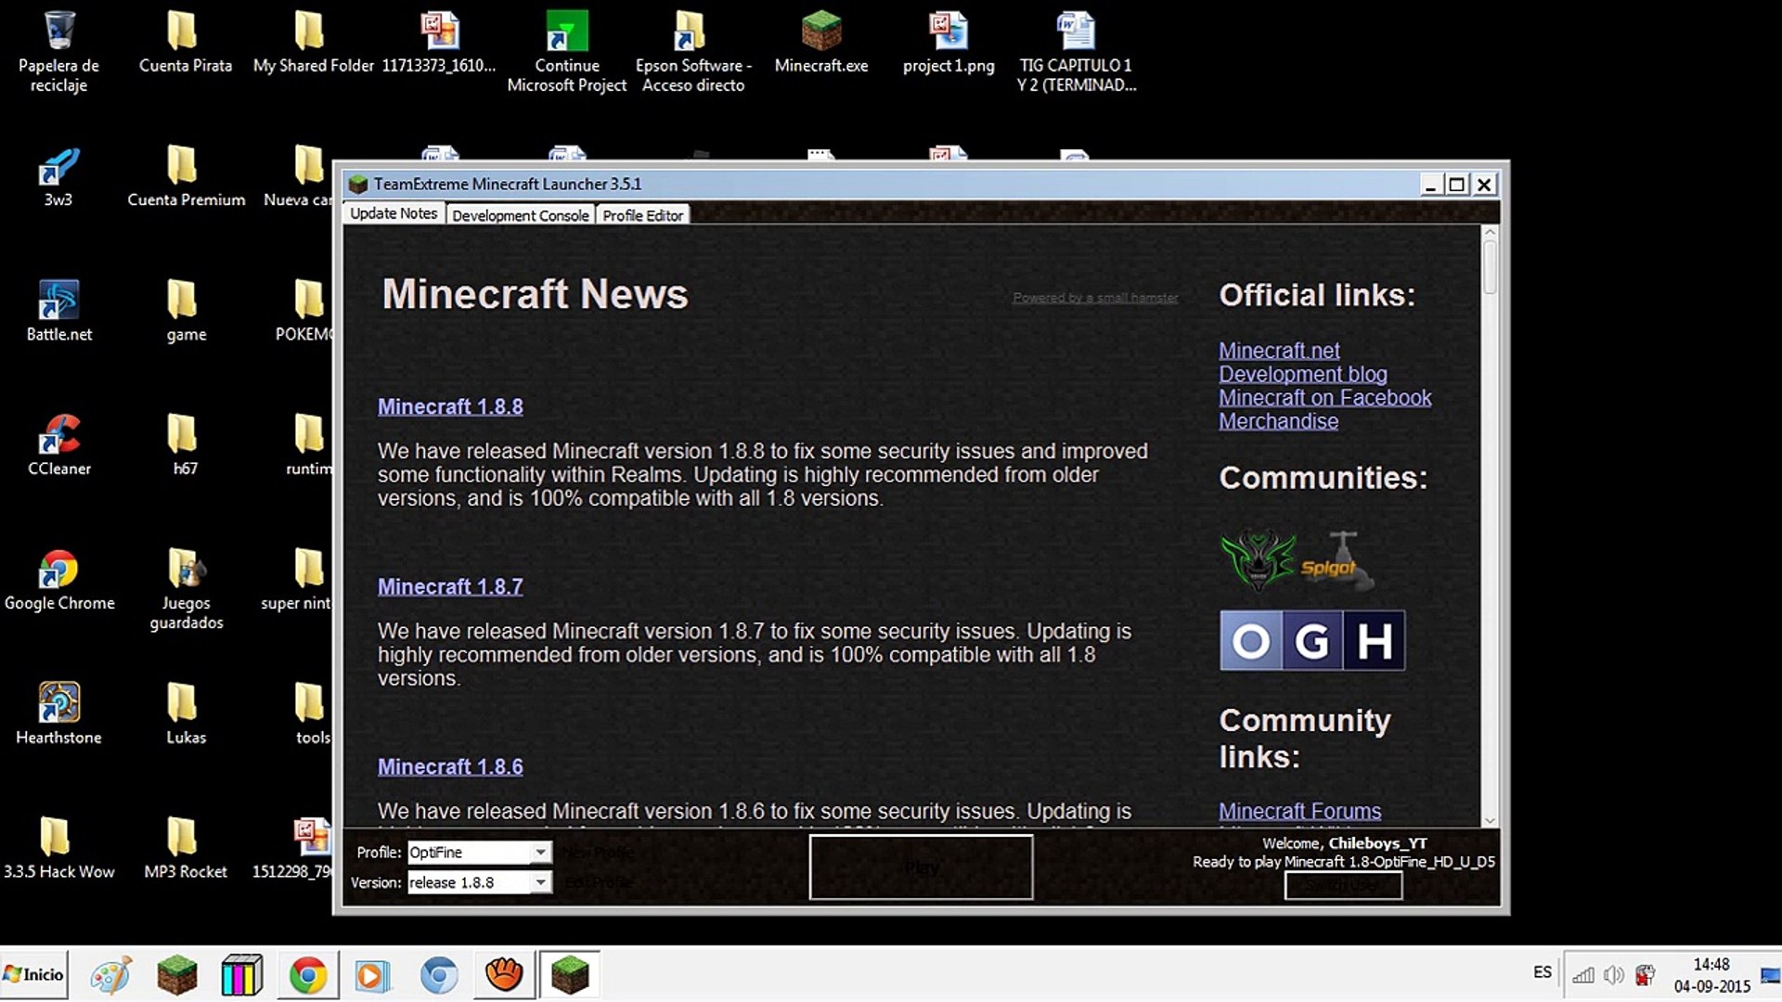Click the volume speaker tray icon
This screenshot has height=1002, width=1782.
click(1613, 974)
